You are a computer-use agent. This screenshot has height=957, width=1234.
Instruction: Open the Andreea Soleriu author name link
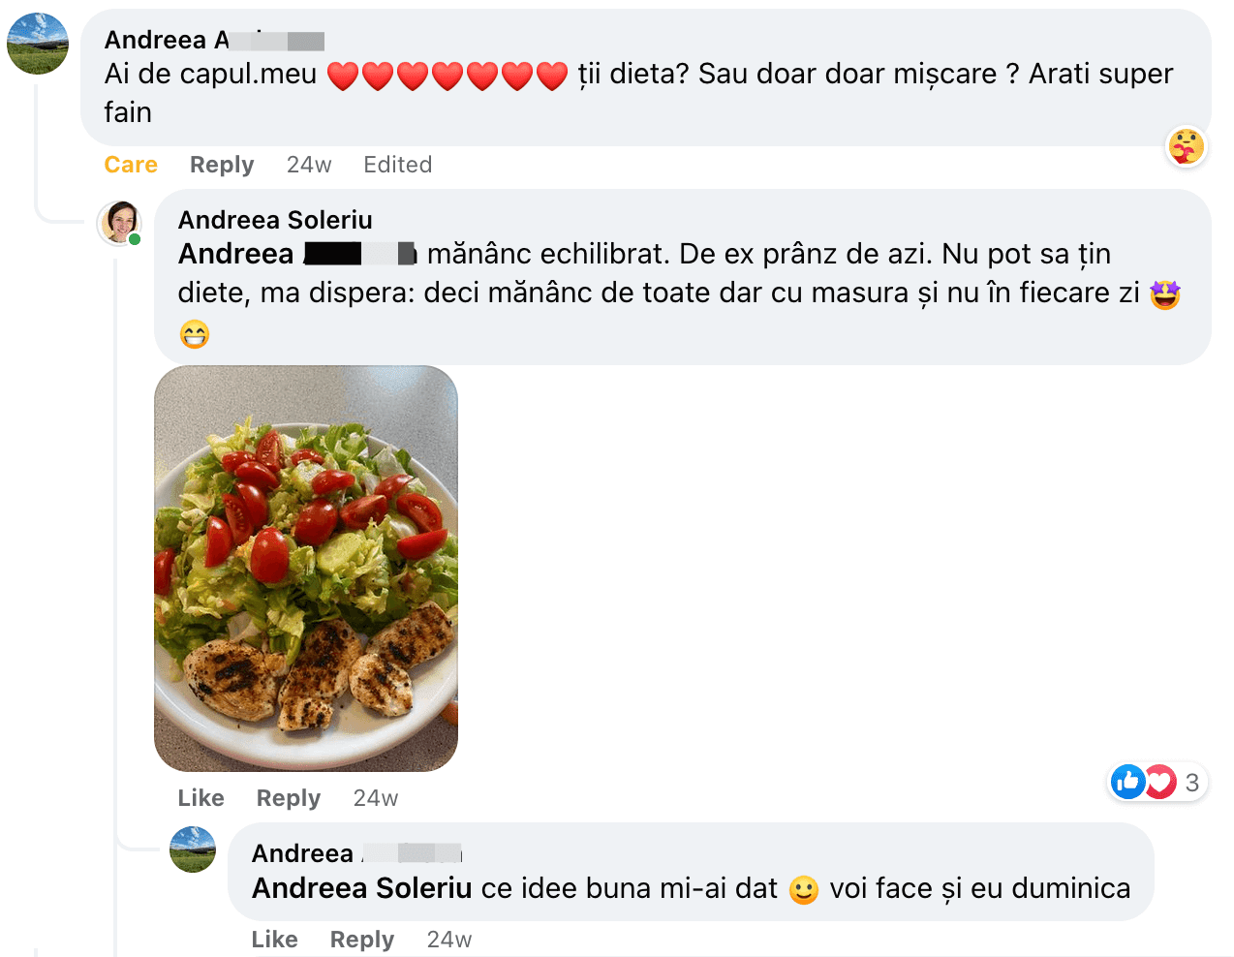[x=275, y=220]
